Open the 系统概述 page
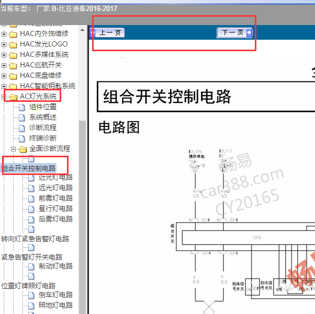 click(x=43, y=118)
